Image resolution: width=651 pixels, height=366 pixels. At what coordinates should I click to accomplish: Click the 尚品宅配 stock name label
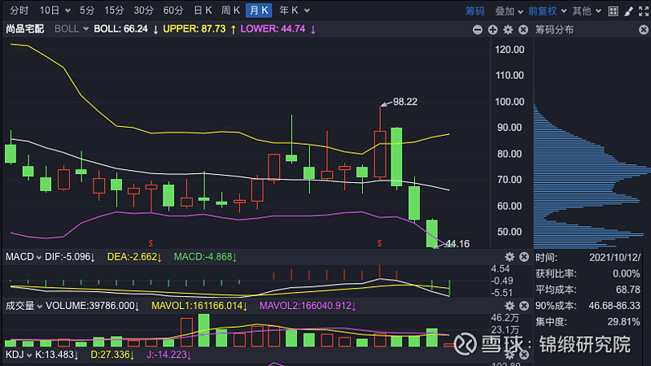[24, 28]
